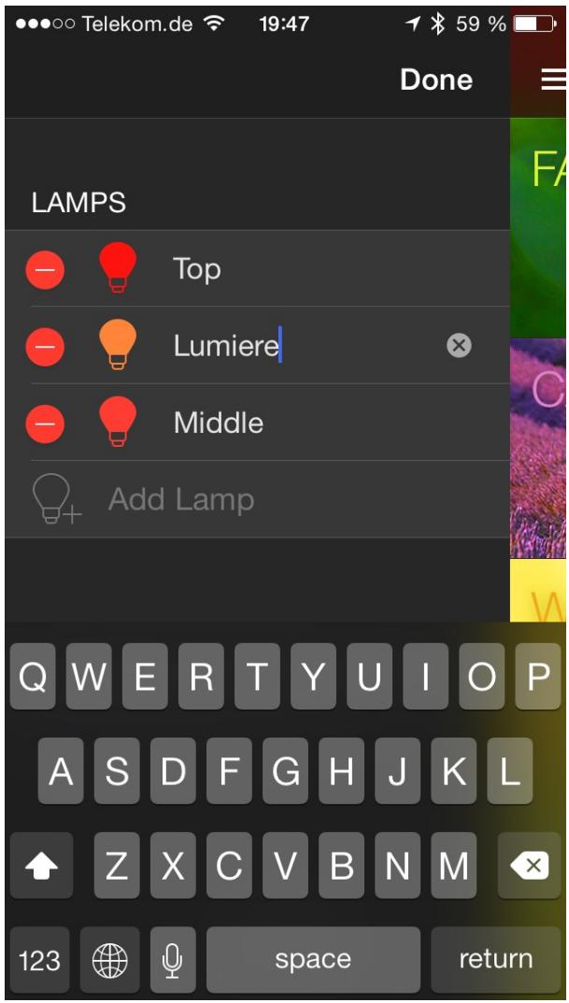569x1003 pixels.
Task: Tap the red delete icon beside Middle
Action: 45,423
